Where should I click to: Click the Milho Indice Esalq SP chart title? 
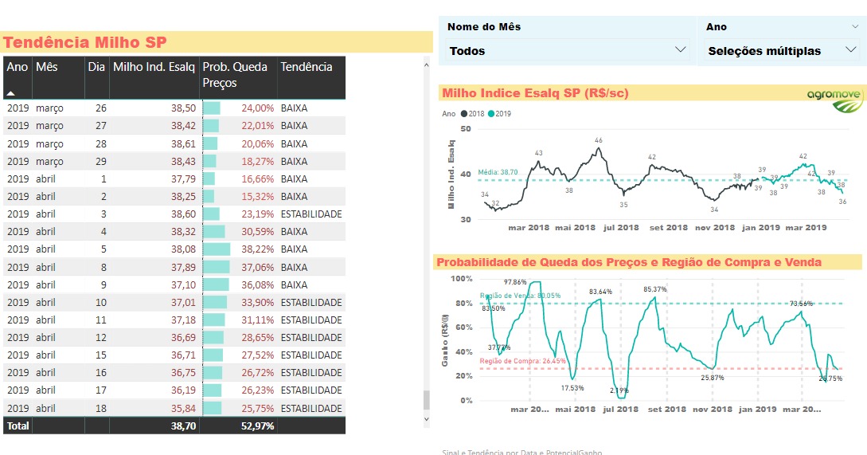pyautogui.click(x=535, y=93)
